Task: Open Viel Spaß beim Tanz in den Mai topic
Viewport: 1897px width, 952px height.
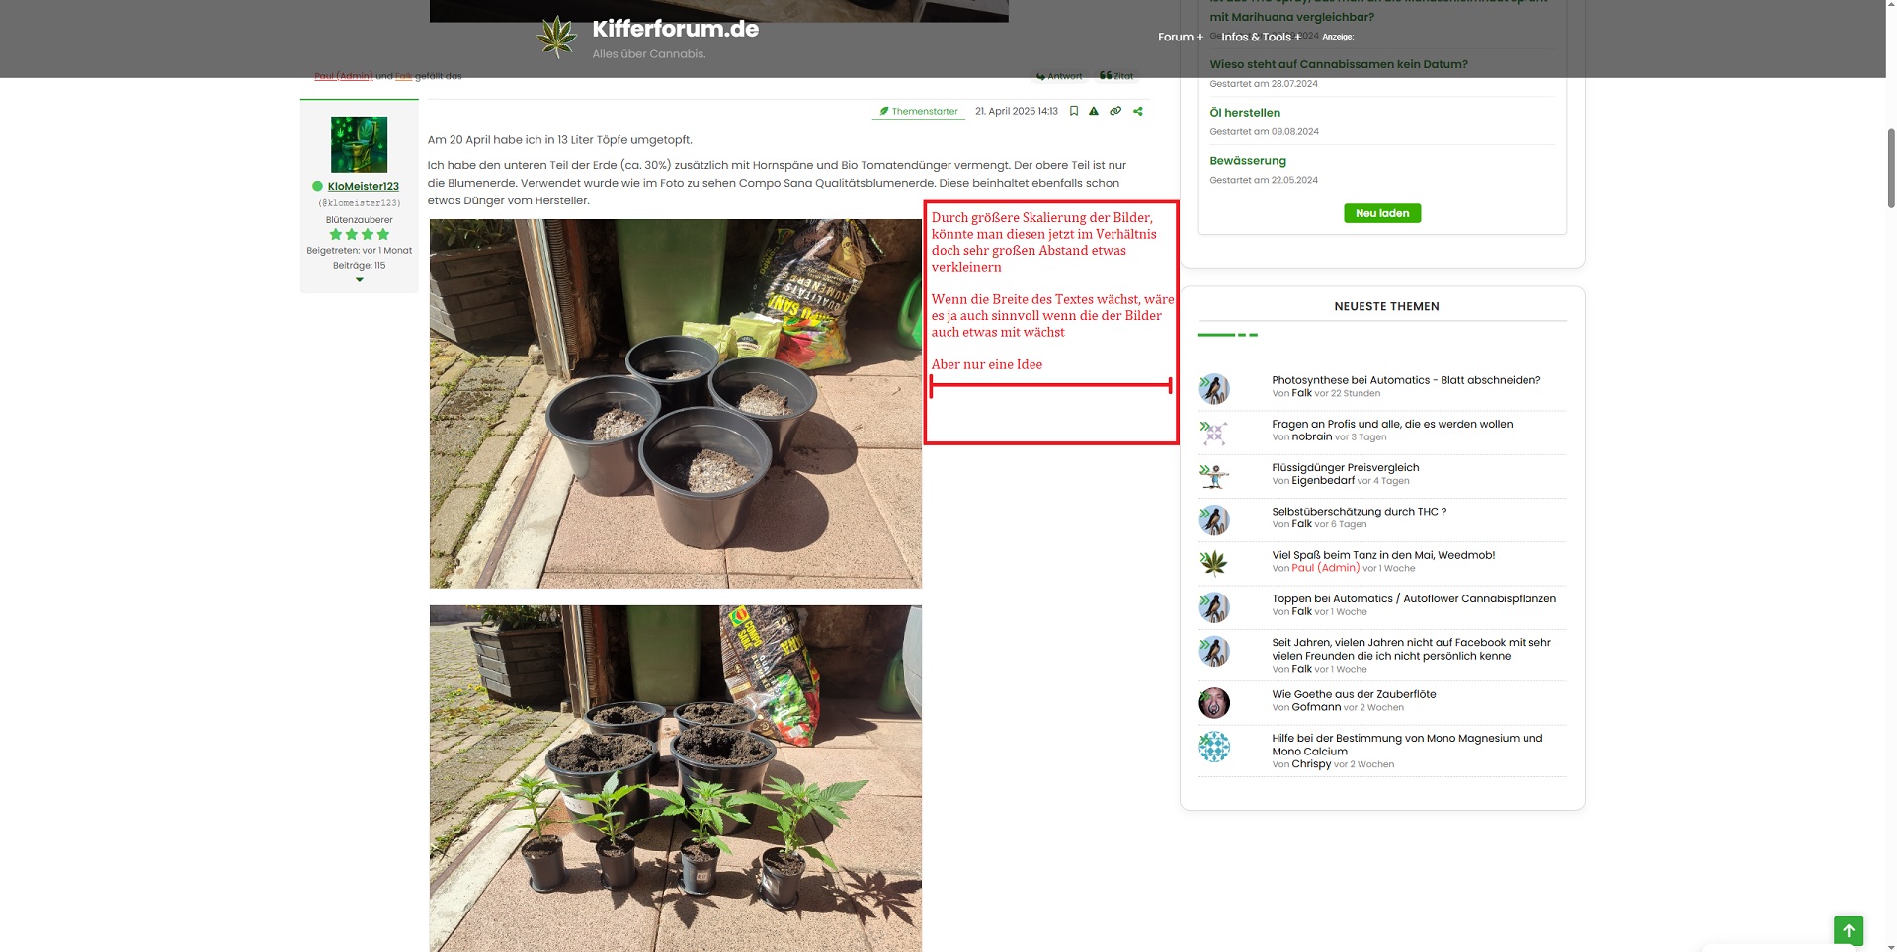Action: pos(1383,555)
